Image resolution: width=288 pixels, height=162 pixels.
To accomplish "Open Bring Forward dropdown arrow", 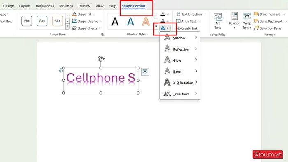I will (285, 14).
